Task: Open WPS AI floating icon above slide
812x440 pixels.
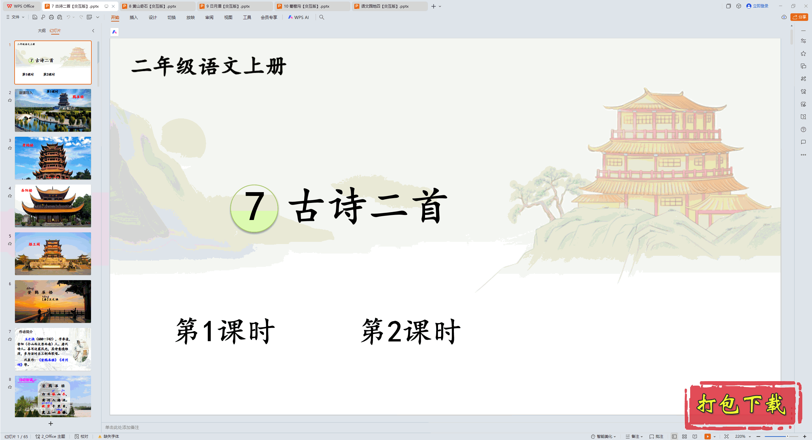Action: pos(115,32)
